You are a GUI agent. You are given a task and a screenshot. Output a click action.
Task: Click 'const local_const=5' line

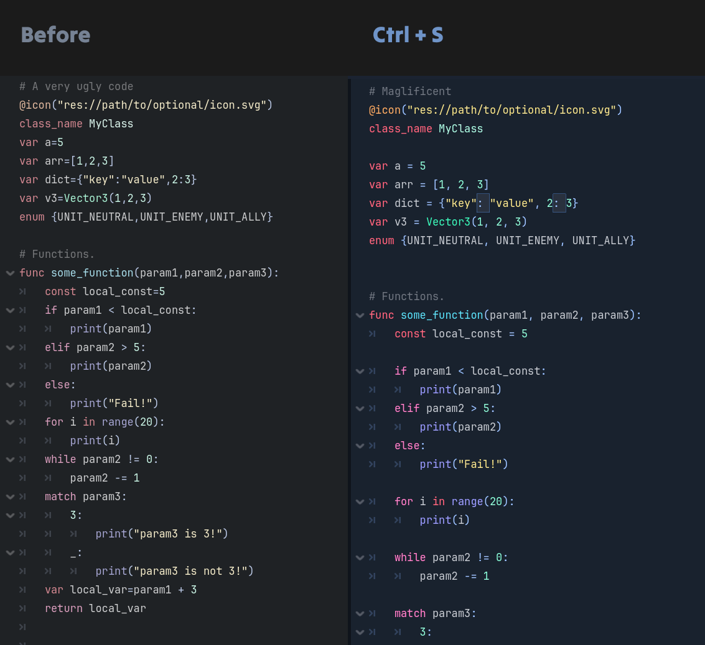click(x=105, y=292)
